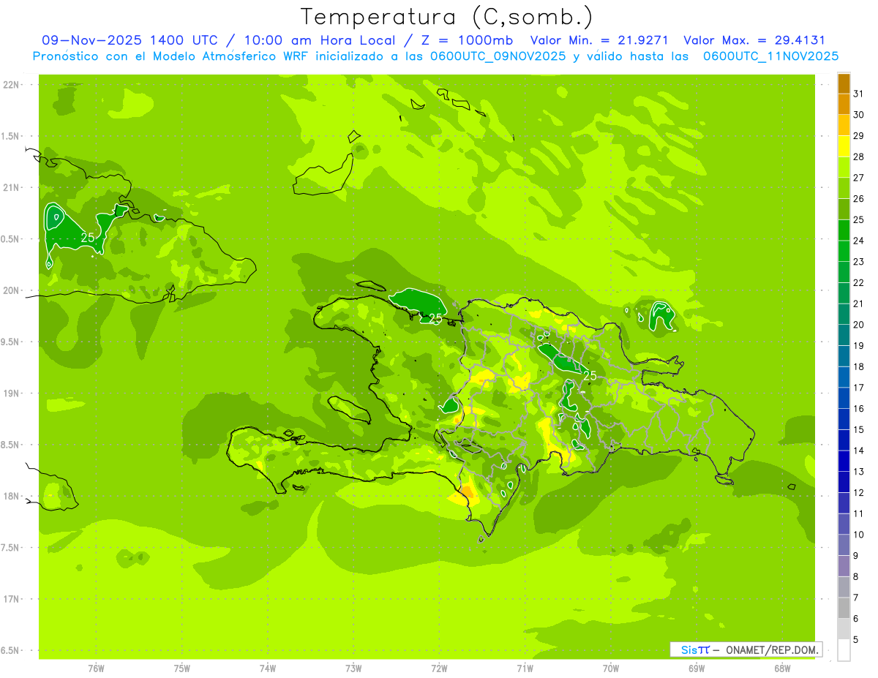
Task: Click the '5' colorbar label
Action: [856, 639]
